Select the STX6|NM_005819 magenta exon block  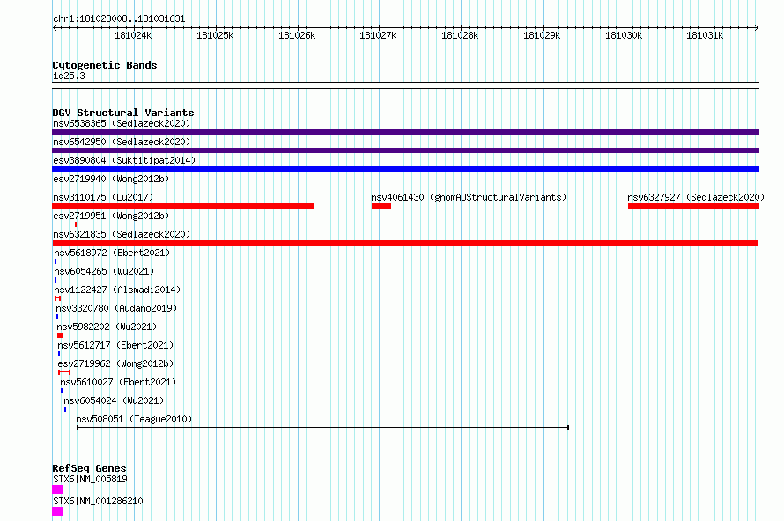click(57, 489)
